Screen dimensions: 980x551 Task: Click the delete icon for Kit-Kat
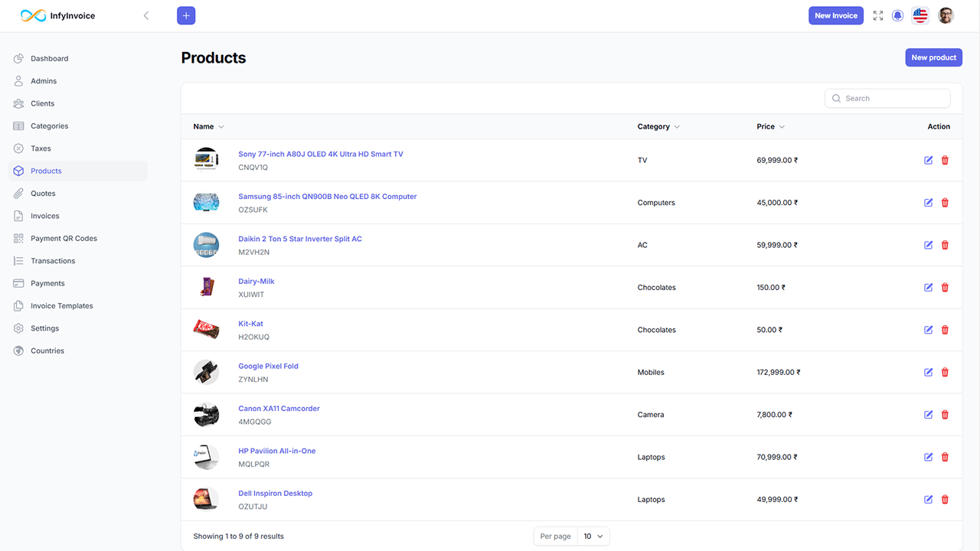point(945,330)
